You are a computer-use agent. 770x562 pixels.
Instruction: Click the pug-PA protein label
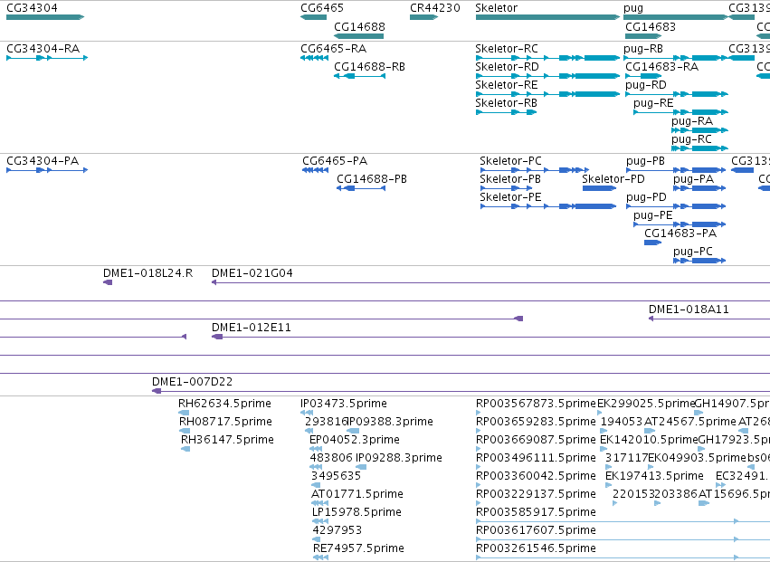(x=693, y=180)
